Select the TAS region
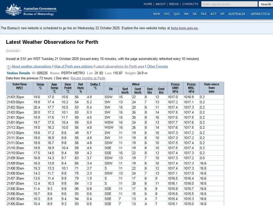 [203, 14]
